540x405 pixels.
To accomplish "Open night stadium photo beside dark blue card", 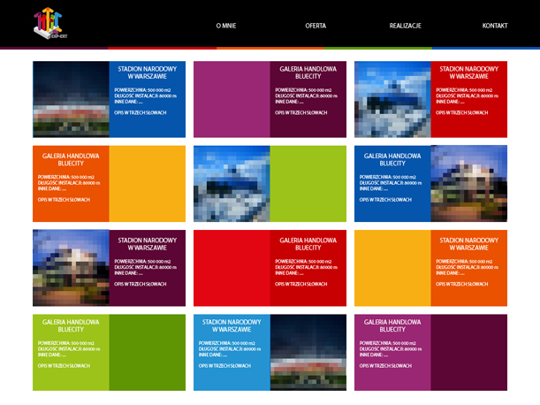I will pyautogui.click(x=71, y=99).
